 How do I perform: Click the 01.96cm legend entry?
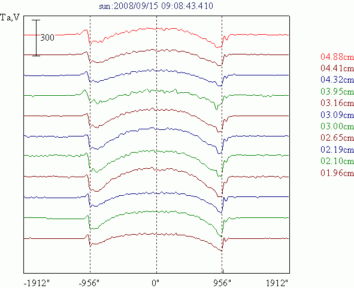[x=337, y=173]
